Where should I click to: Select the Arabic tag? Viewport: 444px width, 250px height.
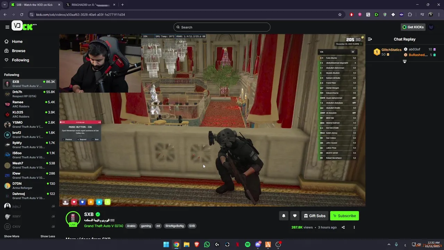(131, 226)
